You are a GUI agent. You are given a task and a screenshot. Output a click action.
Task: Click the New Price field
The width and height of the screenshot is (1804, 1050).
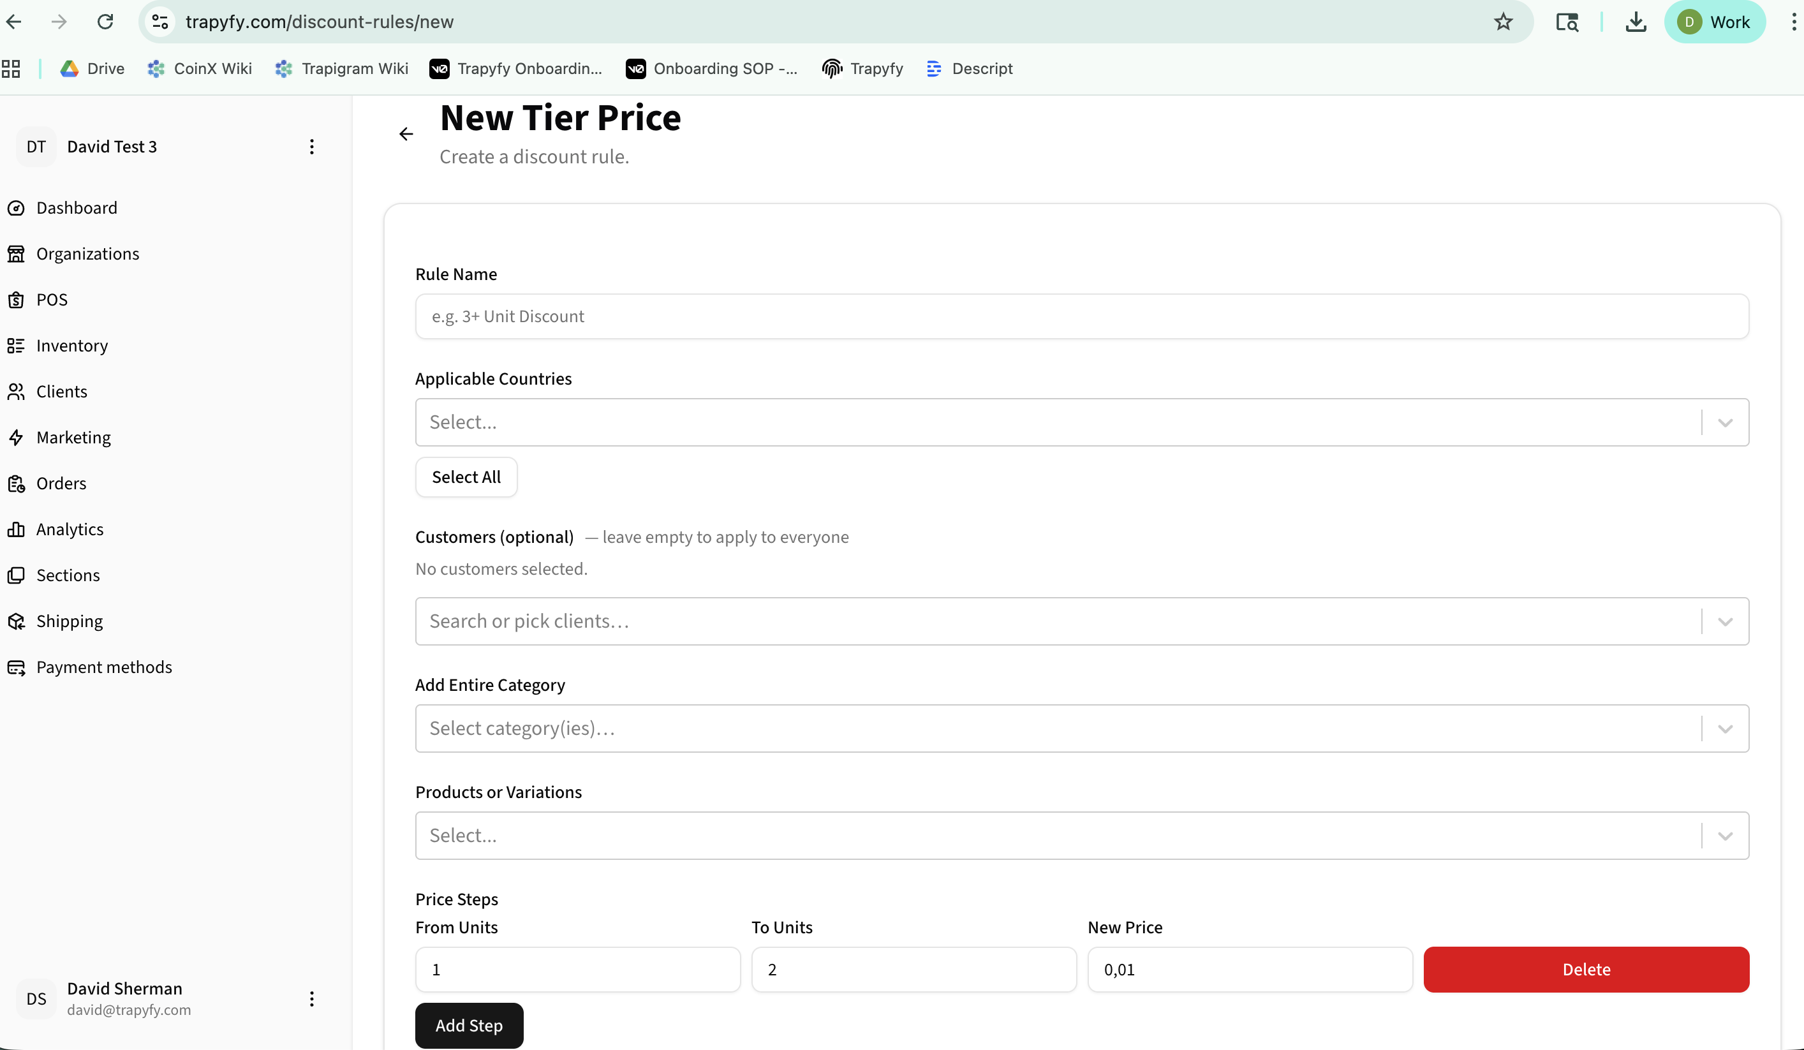tap(1250, 970)
